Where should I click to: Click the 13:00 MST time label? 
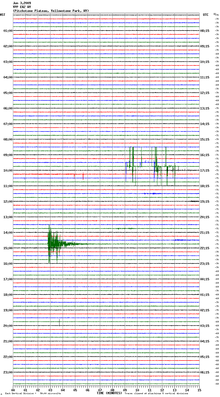8,217
